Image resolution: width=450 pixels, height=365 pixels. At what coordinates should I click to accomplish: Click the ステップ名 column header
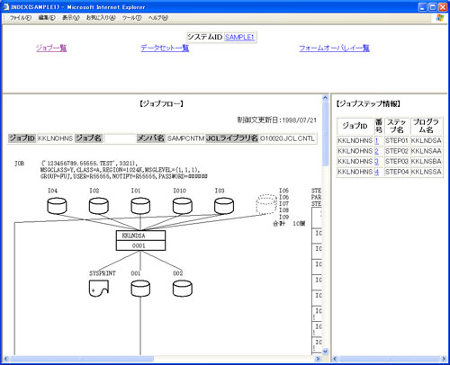[x=397, y=126]
